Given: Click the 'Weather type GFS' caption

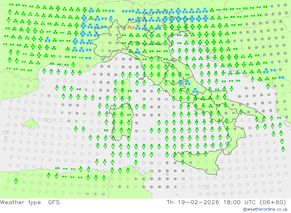Looking at the screenshot, I should coord(30,202).
